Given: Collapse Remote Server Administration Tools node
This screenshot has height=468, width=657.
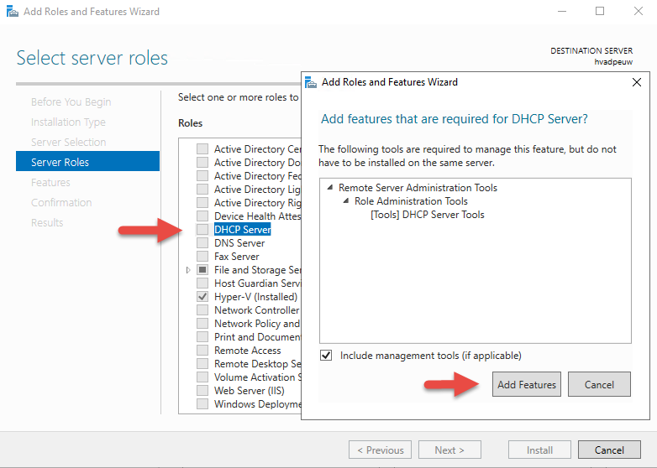Looking at the screenshot, I should pos(330,188).
